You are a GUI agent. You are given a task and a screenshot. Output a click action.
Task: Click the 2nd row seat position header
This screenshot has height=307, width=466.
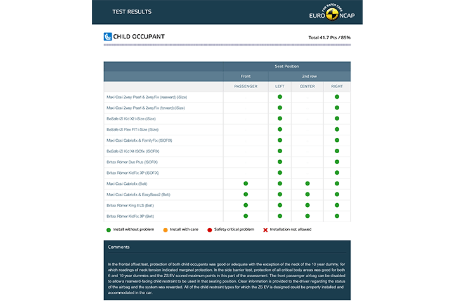pos(309,76)
